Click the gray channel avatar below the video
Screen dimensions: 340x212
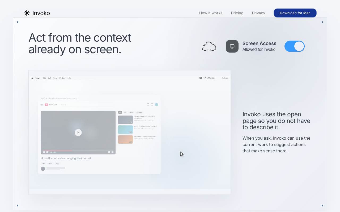coord(43,169)
